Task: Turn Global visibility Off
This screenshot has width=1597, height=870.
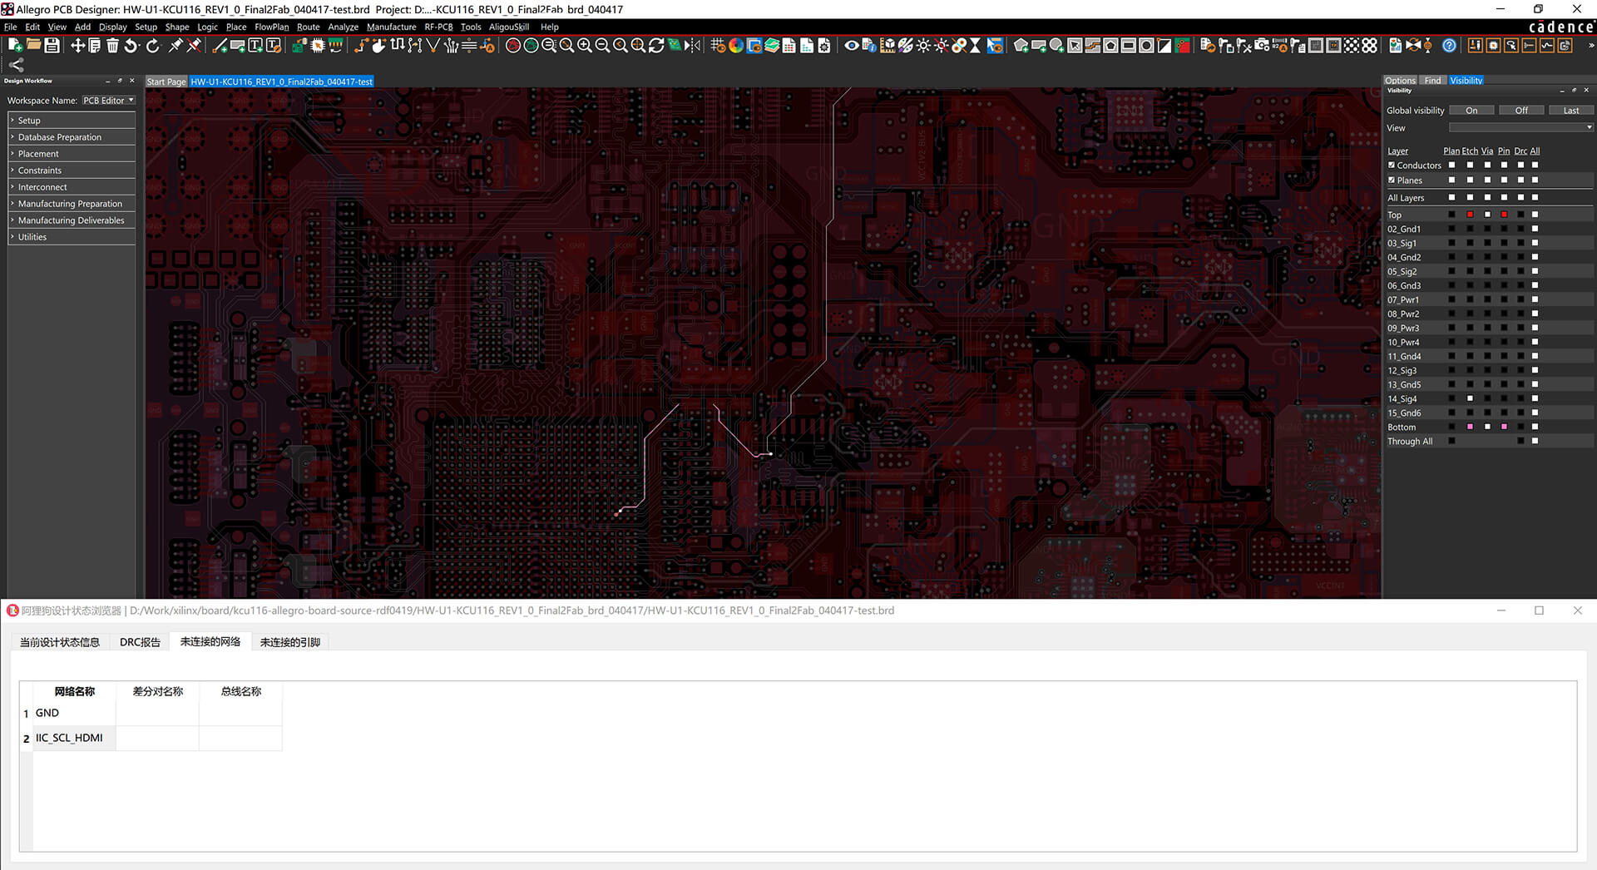Action: tap(1521, 110)
